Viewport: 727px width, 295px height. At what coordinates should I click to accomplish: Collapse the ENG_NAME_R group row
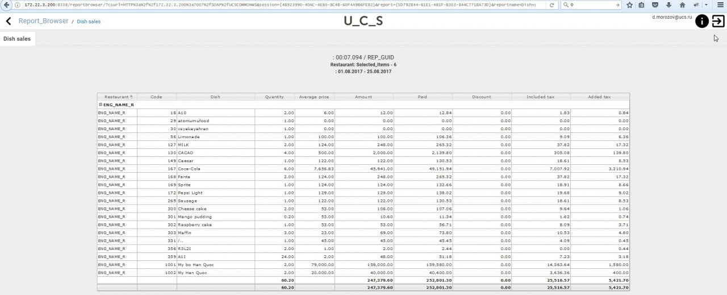point(101,105)
